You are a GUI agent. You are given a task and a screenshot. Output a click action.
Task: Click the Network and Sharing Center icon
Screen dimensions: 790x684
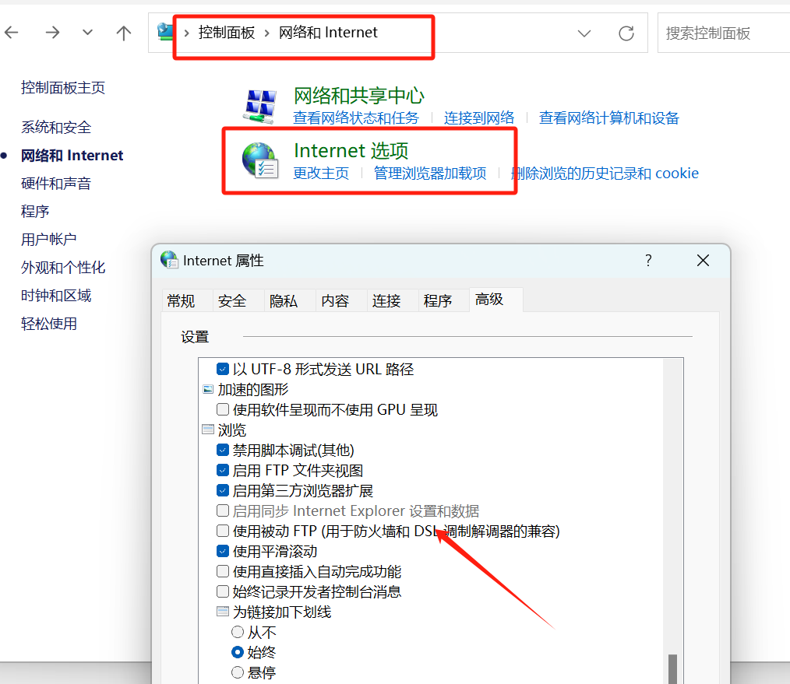(x=260, y=106)
